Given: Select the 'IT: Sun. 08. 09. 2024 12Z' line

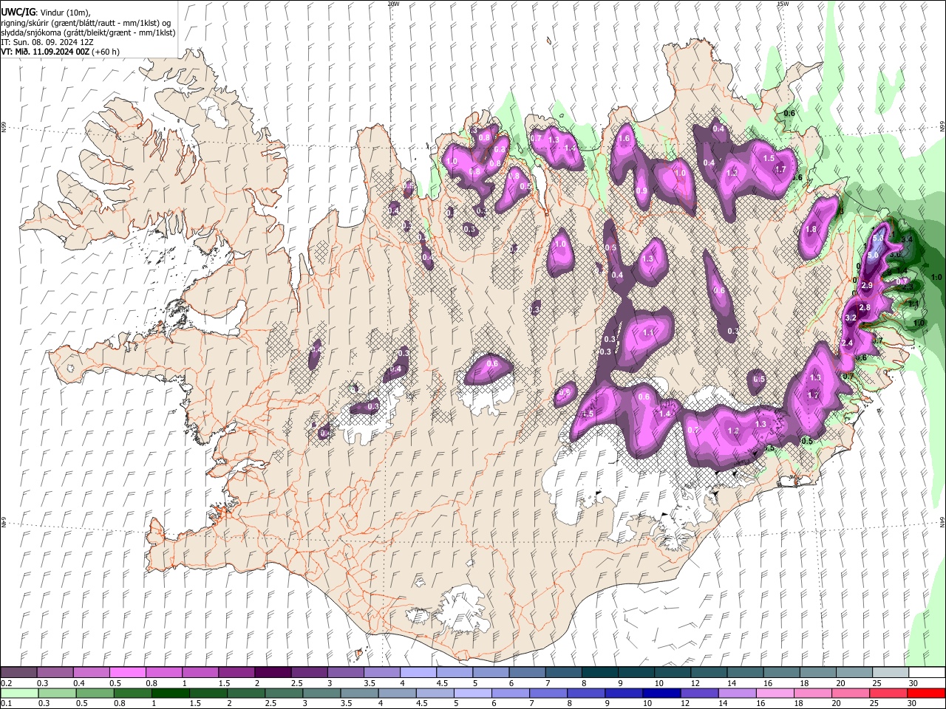Looking at the screenshot, I should tap(47, 43).
